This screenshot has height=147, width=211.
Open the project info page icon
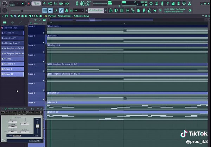(x=138, y=10)
